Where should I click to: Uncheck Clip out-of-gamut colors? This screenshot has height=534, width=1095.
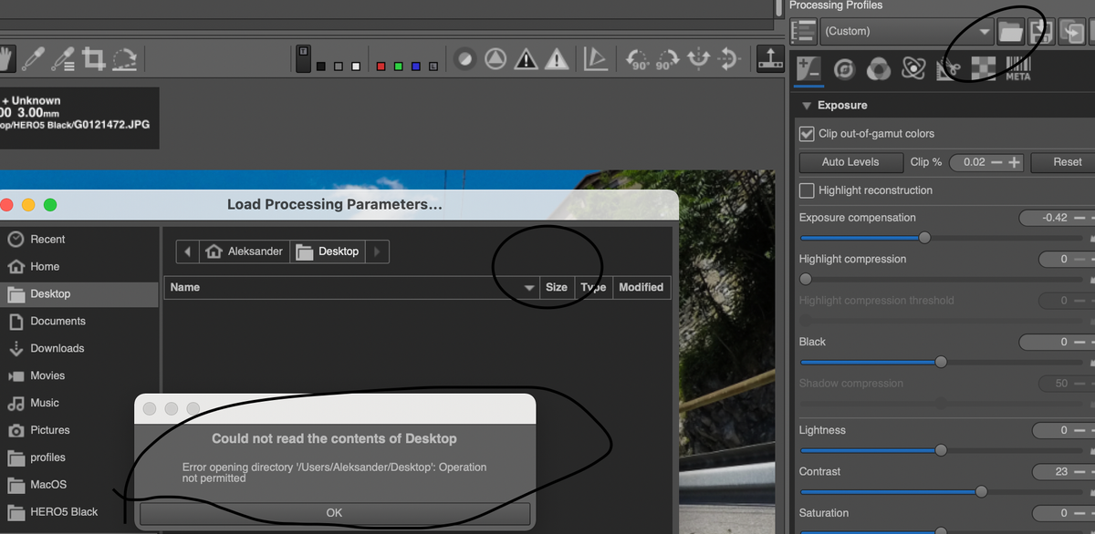pyautogui.click(x=807, y=134)
